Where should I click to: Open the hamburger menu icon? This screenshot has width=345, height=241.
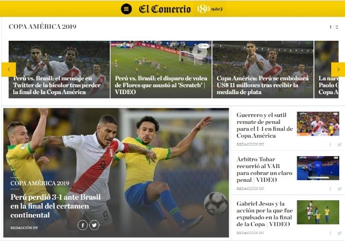[126, 9]
